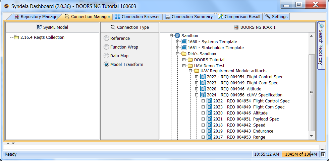
Task: Open the Connection Browser tab
Action: coord(138,16)
